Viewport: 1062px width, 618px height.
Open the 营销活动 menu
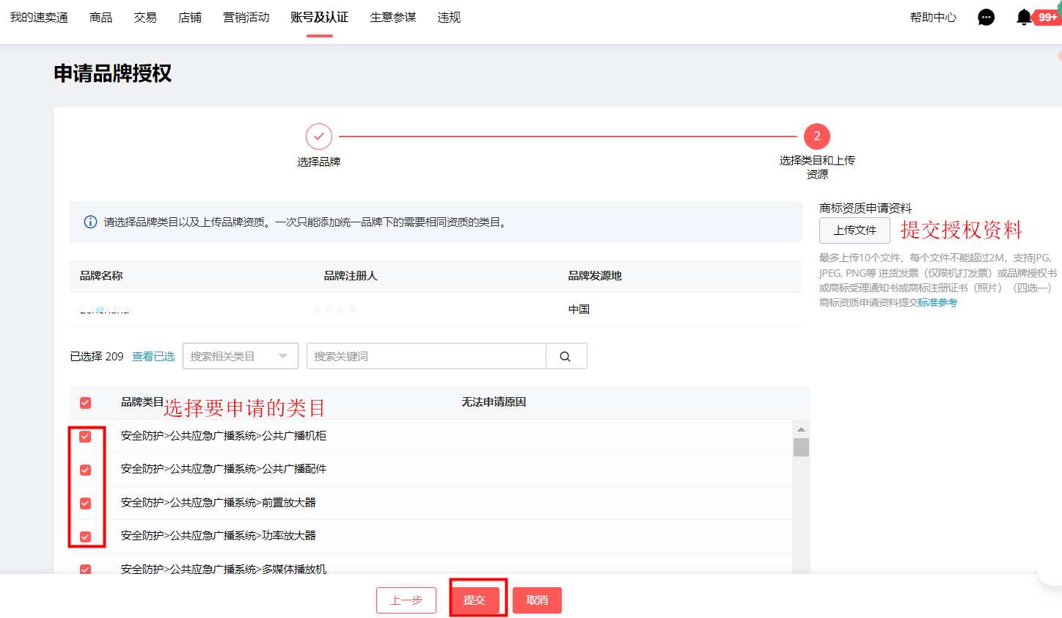pos(246,18)
